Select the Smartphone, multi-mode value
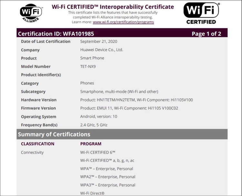This screenshot has width=242, height=196. [x=119, y=92]
